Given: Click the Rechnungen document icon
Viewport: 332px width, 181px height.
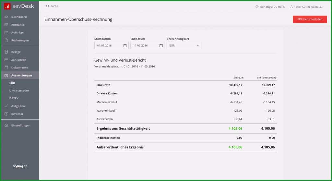Looking at the screenshot, I should coord(6,40).
